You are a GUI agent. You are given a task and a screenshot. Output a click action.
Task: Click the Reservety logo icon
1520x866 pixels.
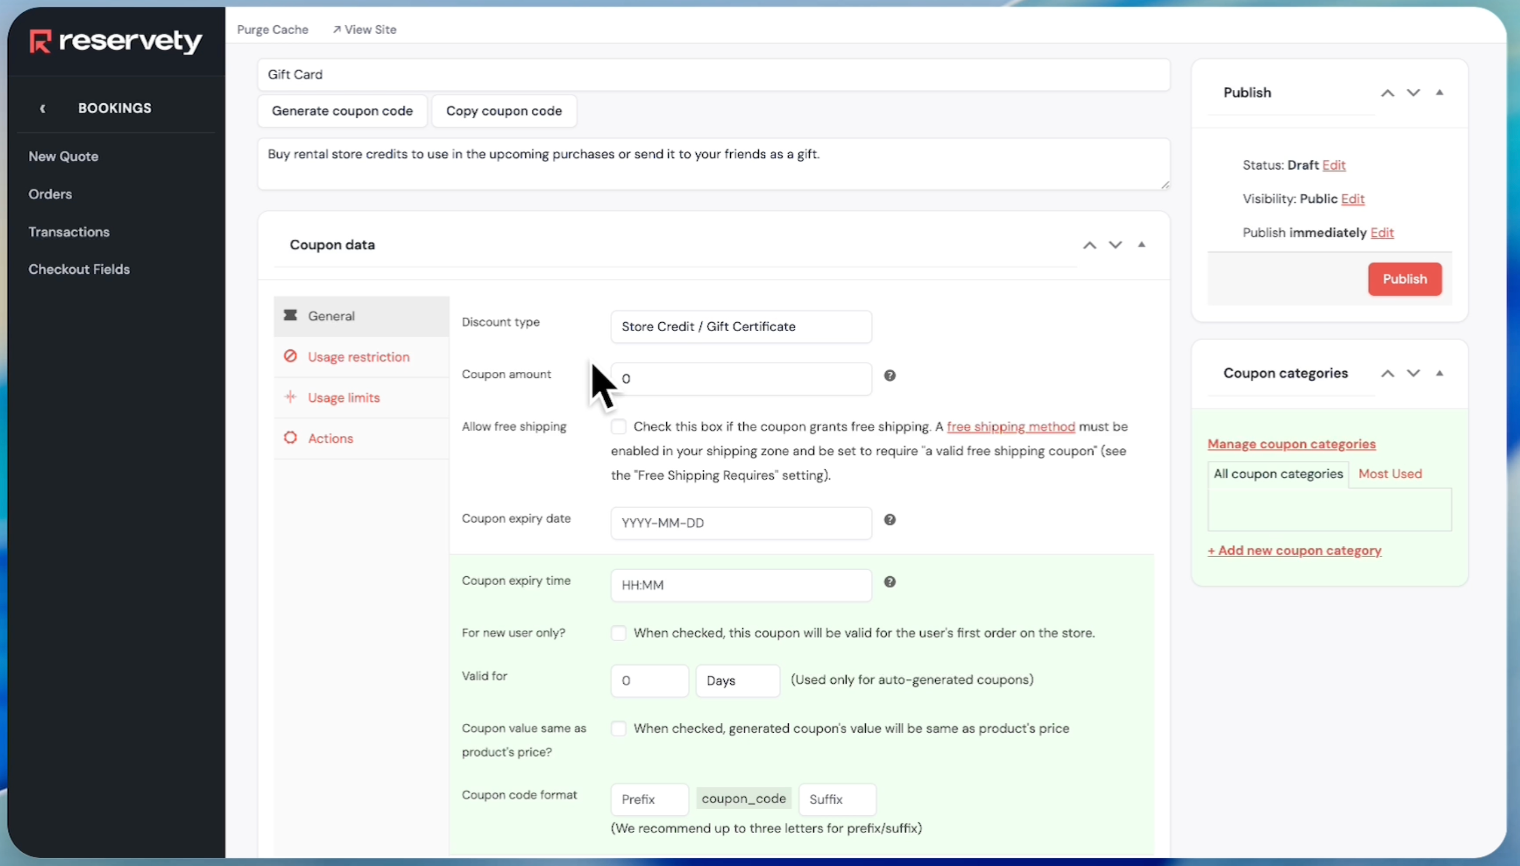[x=40, y=42]
